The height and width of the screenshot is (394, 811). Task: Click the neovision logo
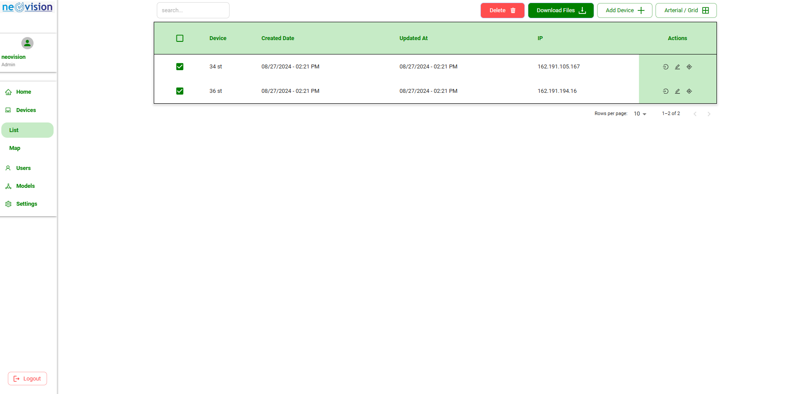coord(27,7)
